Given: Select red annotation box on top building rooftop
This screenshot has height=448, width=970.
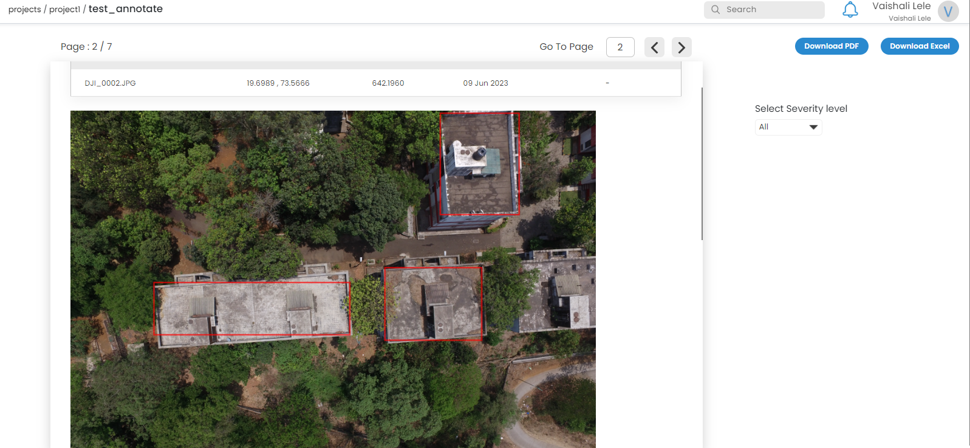Looking at the screenshot, I should 479,164.
